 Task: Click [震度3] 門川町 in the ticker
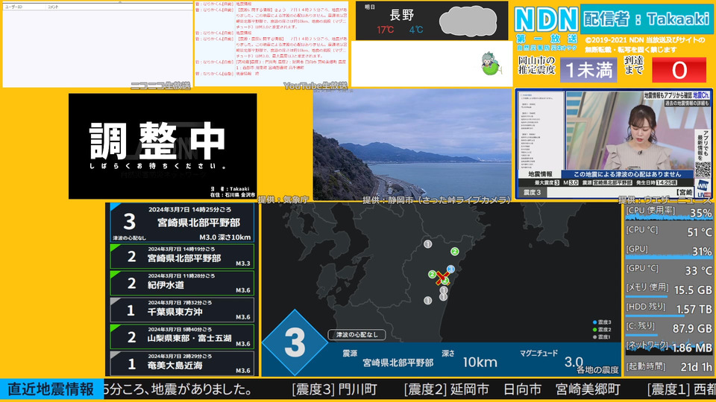pos(335,389)
